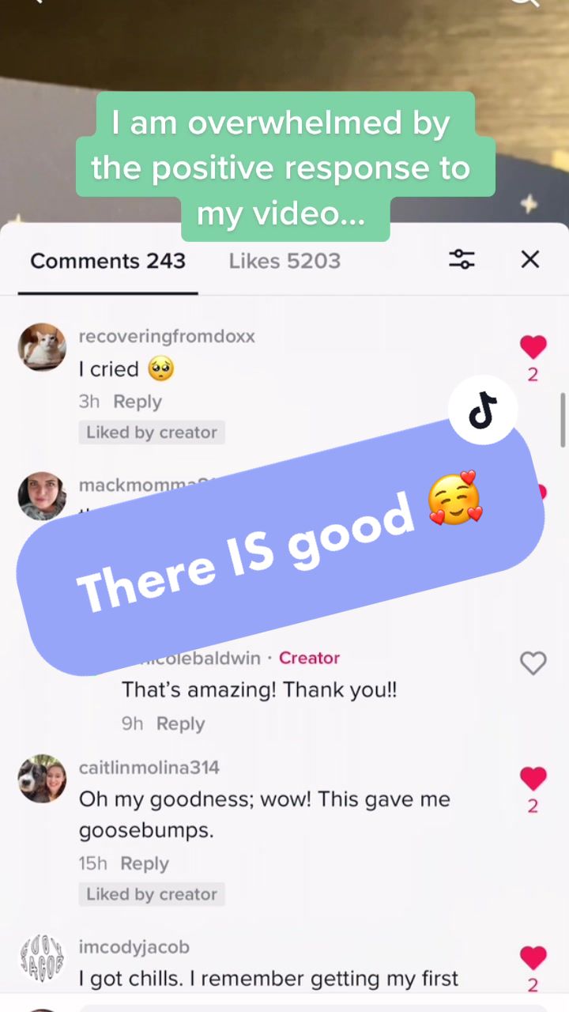Image resolution: width=569 pixels, height=1012 pixels.
Task: Tap the search magnifier icon at top
Action: pos(524,3)
